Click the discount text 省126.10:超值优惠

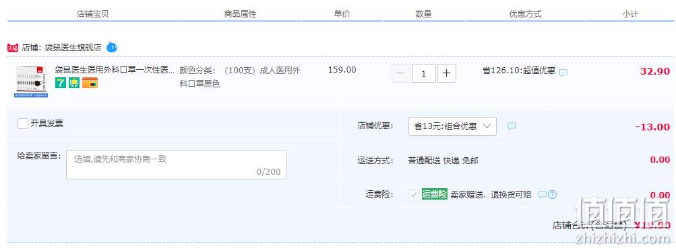519,71
